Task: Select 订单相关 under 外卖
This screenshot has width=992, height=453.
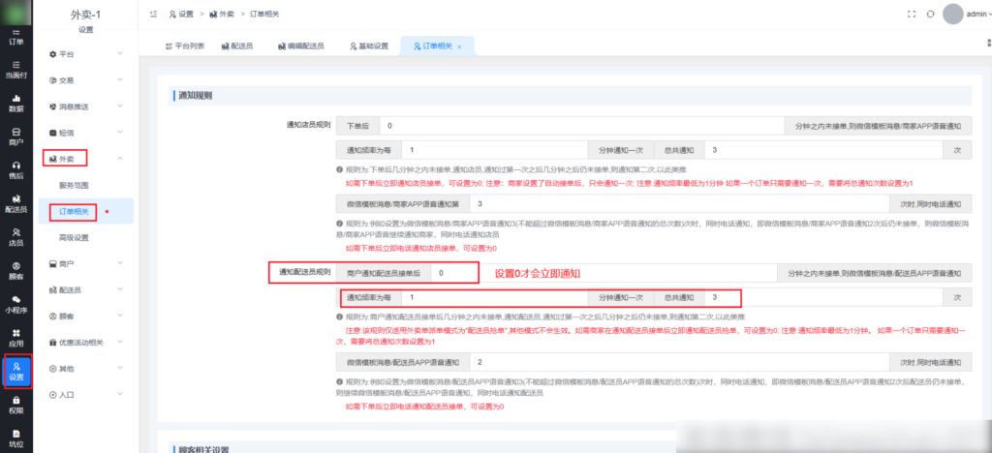Action: [x=85, y=211]
